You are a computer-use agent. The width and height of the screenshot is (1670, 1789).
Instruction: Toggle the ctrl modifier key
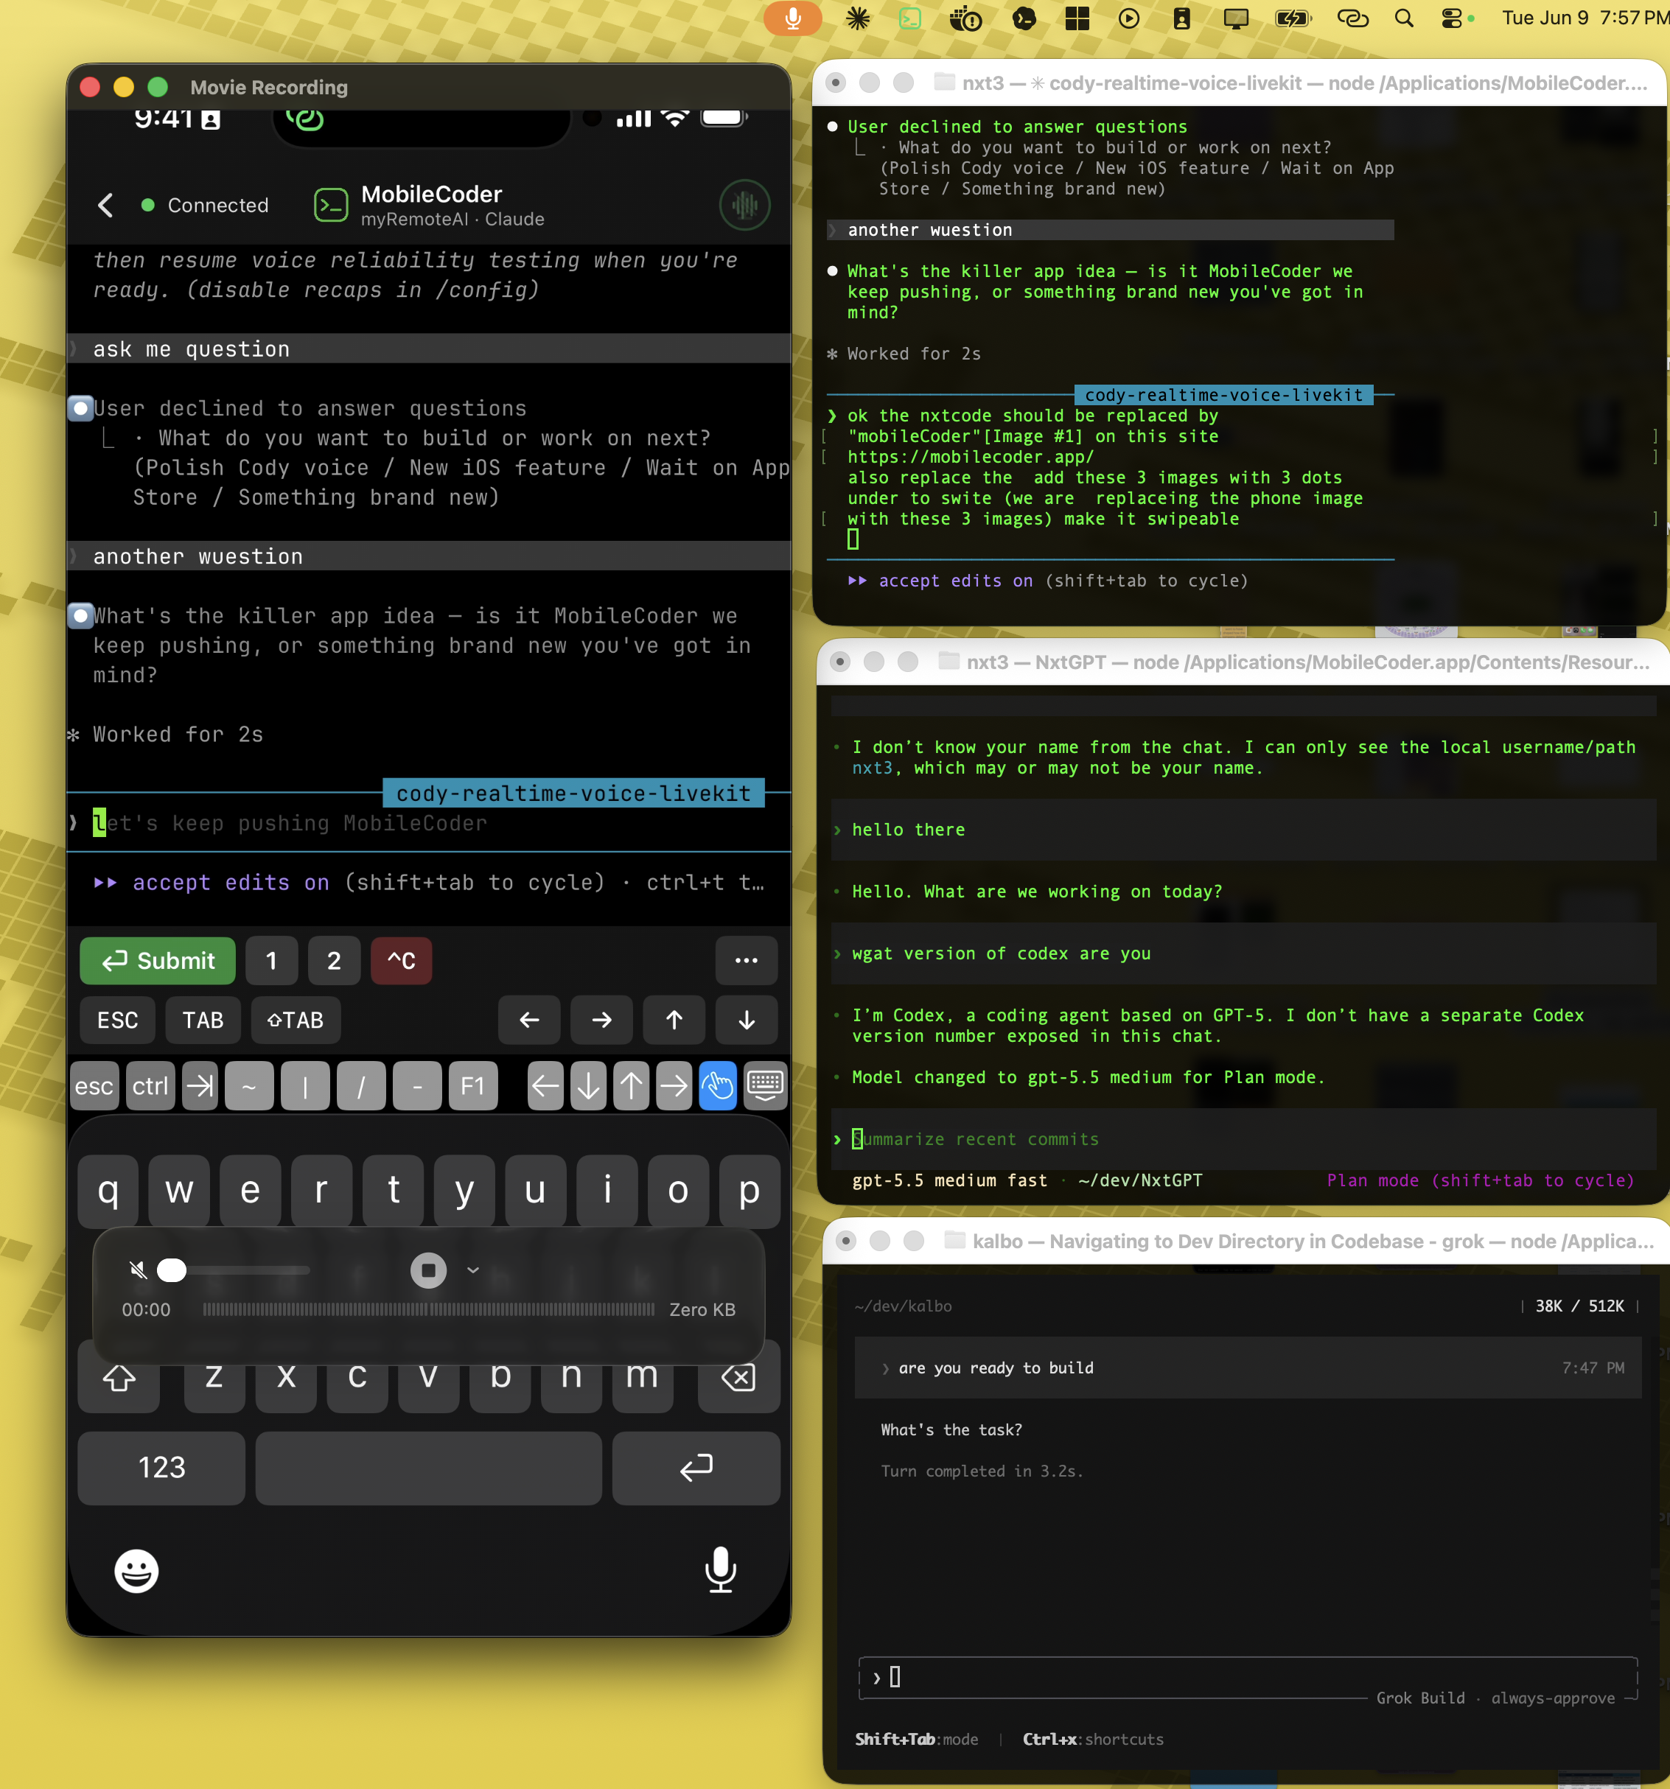[150, 1086]
